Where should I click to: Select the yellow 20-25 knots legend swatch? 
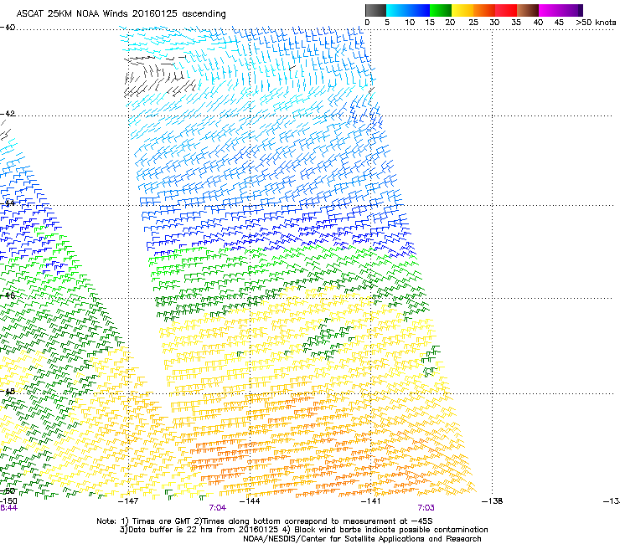(462, 10)
